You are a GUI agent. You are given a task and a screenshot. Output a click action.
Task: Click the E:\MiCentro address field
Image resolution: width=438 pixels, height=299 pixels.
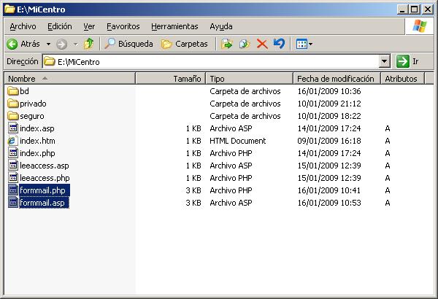coord(212,62)
